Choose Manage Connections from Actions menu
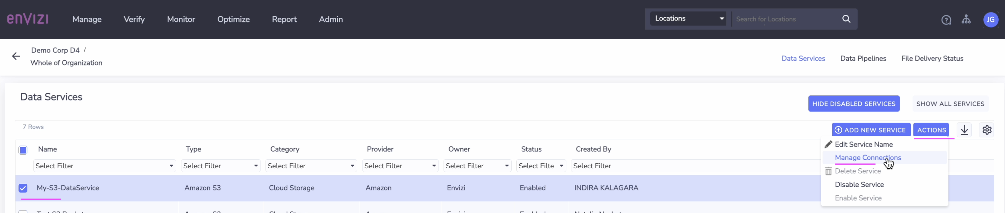This screenshot has width=1005, height=213. tap(867, 158)
